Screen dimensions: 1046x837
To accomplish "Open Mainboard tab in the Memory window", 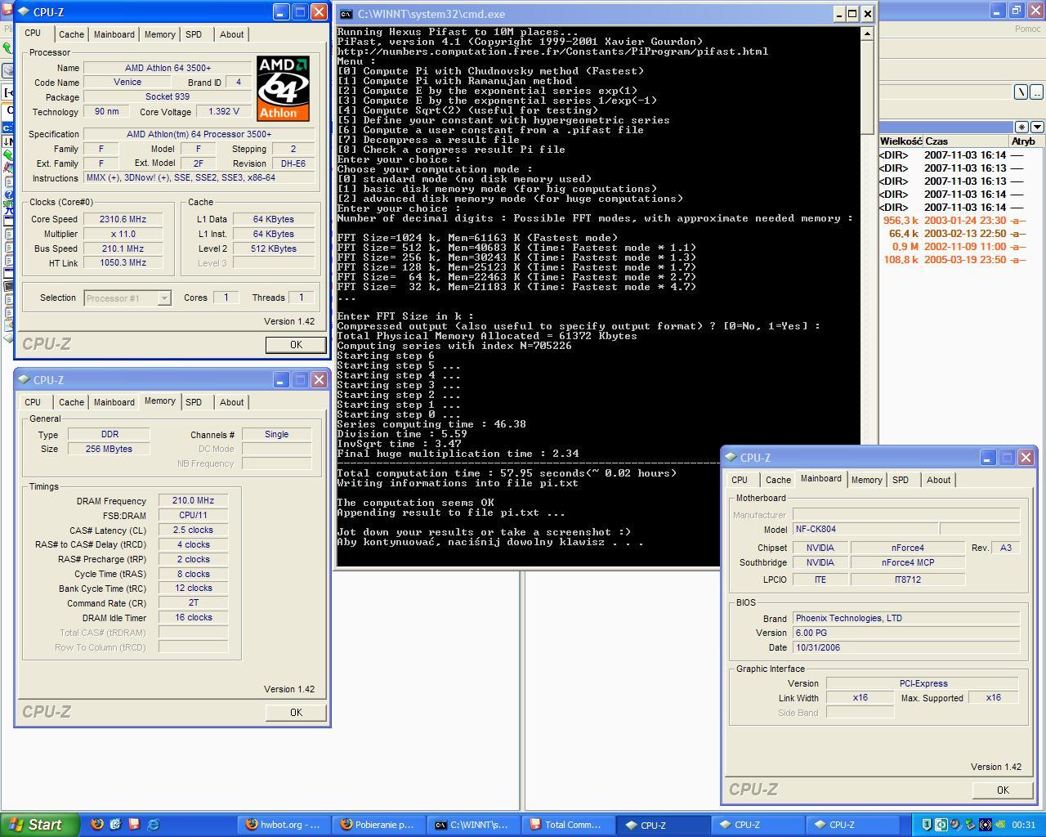I will 114,402.
